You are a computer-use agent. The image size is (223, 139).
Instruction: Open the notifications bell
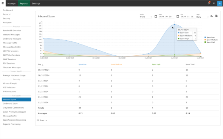[209, 3]
